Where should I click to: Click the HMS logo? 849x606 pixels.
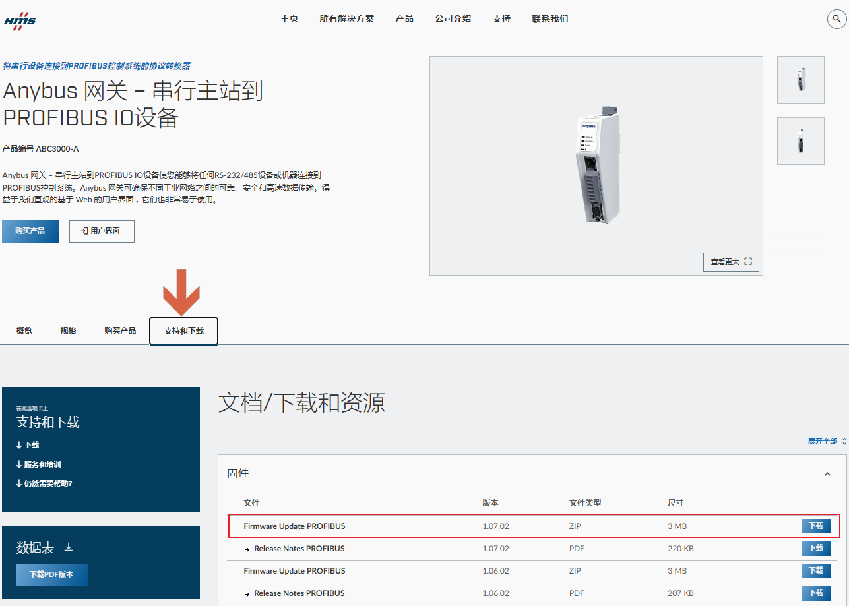20,20
